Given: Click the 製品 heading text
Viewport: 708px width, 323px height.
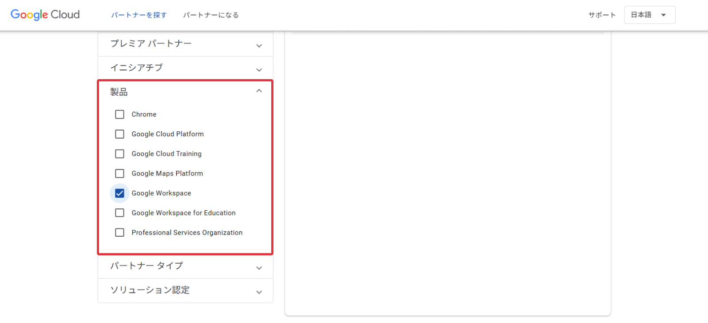Looking at the screenshot, I should (x=119, y=92).
